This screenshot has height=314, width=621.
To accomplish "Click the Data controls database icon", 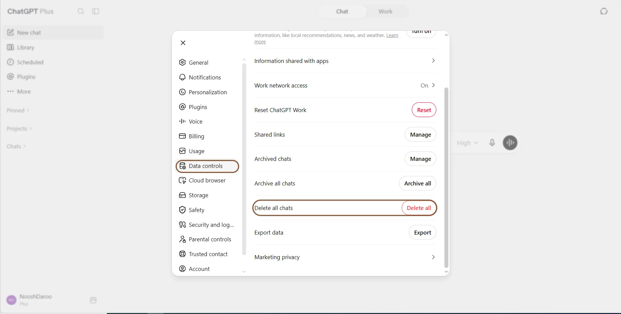I will pos(182,166).
